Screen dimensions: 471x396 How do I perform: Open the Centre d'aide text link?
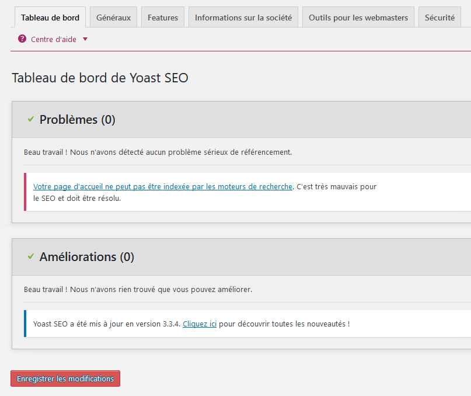tap(54, 39)
